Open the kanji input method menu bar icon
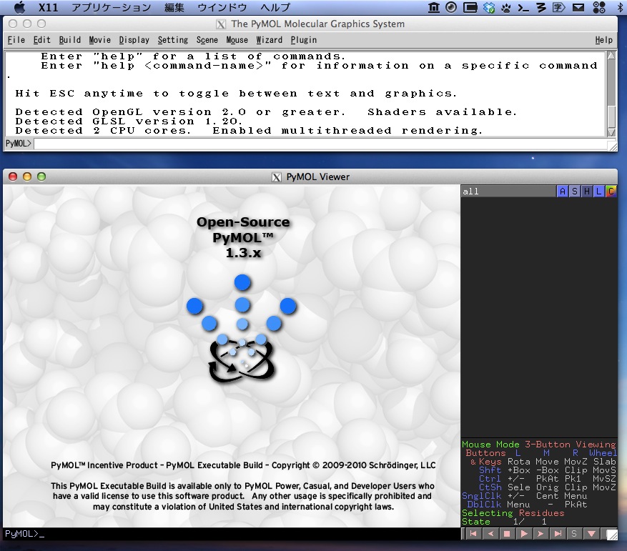 coord(558,7)
